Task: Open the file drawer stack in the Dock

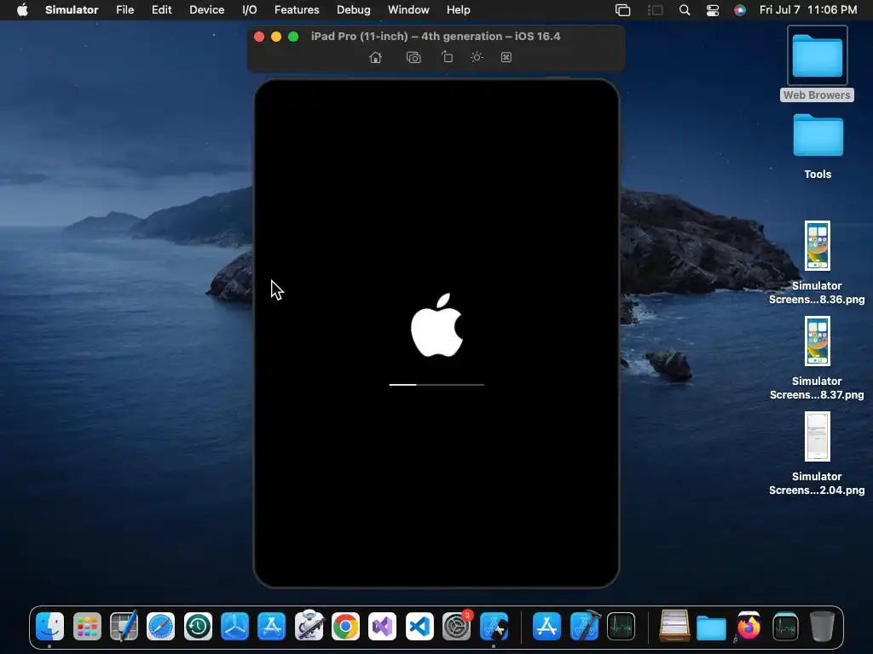Action: 674,626
